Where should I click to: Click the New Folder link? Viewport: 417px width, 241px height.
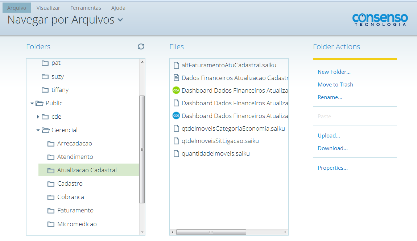click(334, 72)
